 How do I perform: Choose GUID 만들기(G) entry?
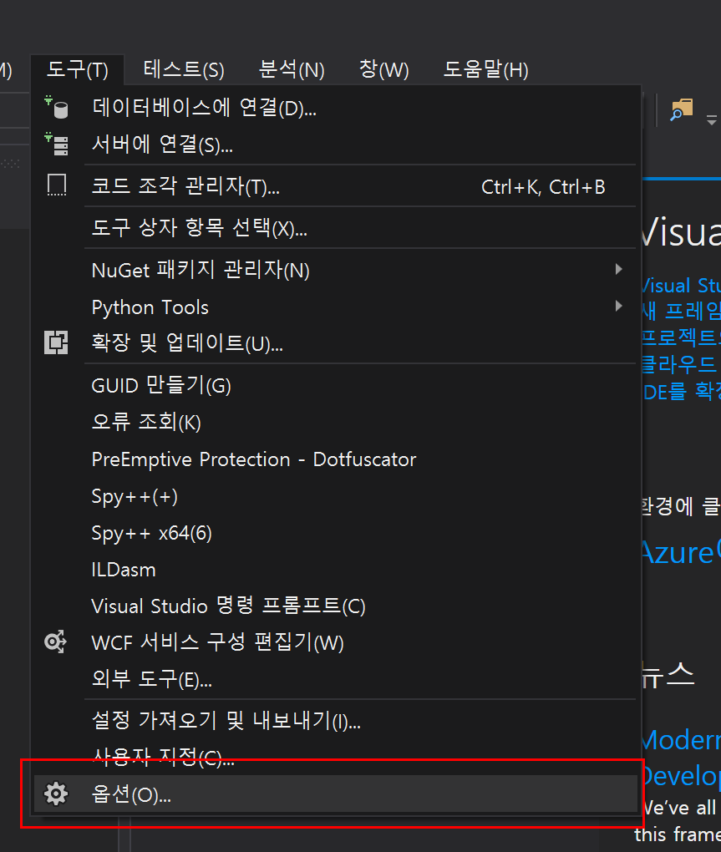(335, 385)
